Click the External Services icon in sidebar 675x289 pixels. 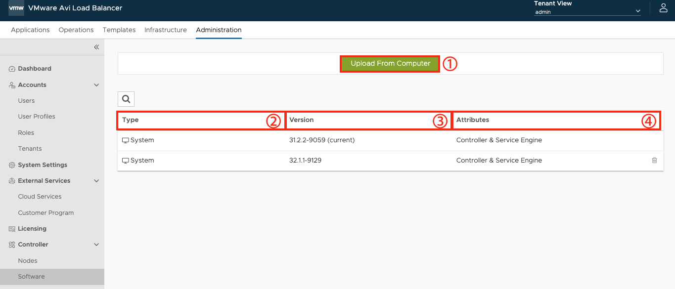[x=12, y=181]
